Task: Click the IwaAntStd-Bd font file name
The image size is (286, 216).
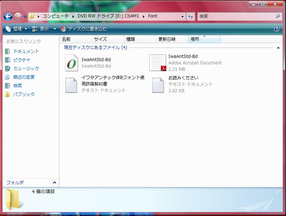Action: 96,59
